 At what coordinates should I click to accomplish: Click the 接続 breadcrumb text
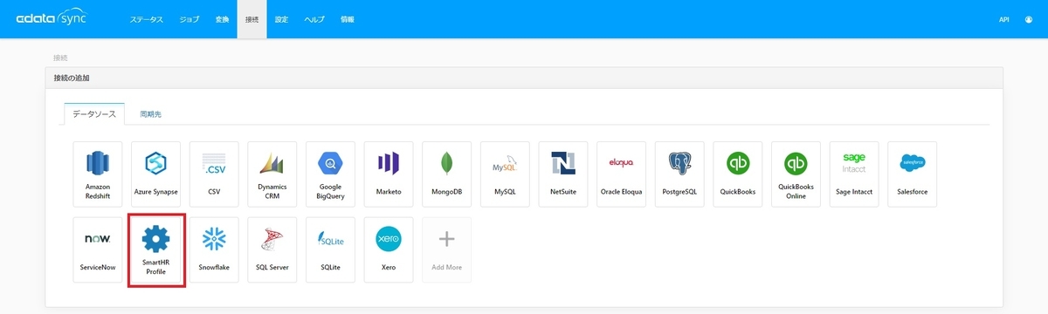tap(60, 58)
